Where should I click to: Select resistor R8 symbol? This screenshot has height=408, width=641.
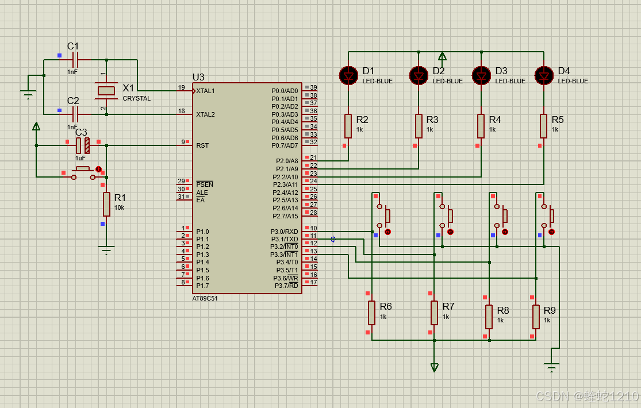click(489, 317)
